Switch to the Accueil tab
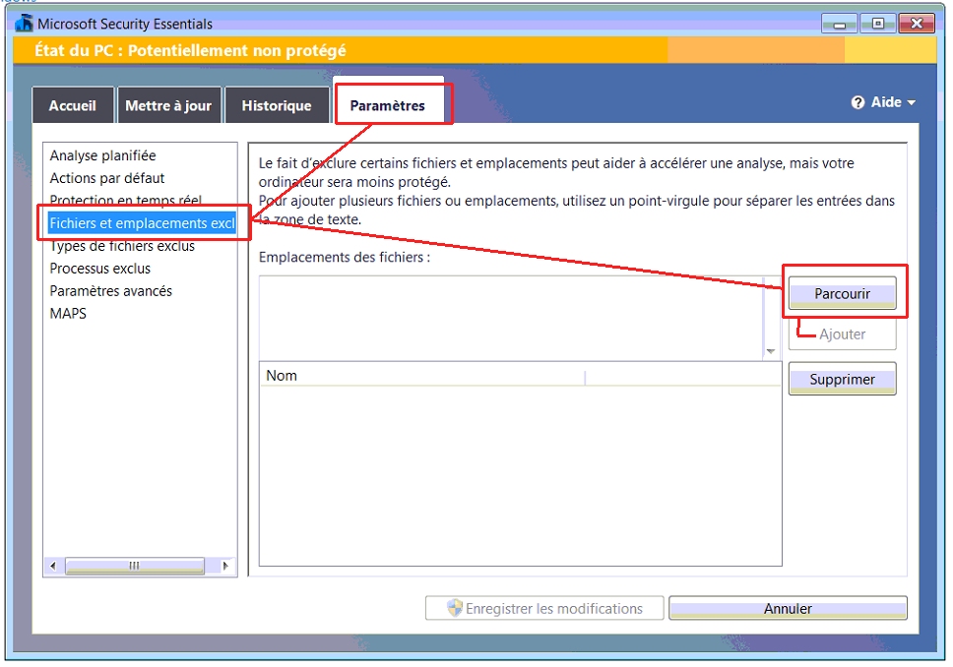The width and height of the screenshot is (953, 667). click(x=72, y=105)
